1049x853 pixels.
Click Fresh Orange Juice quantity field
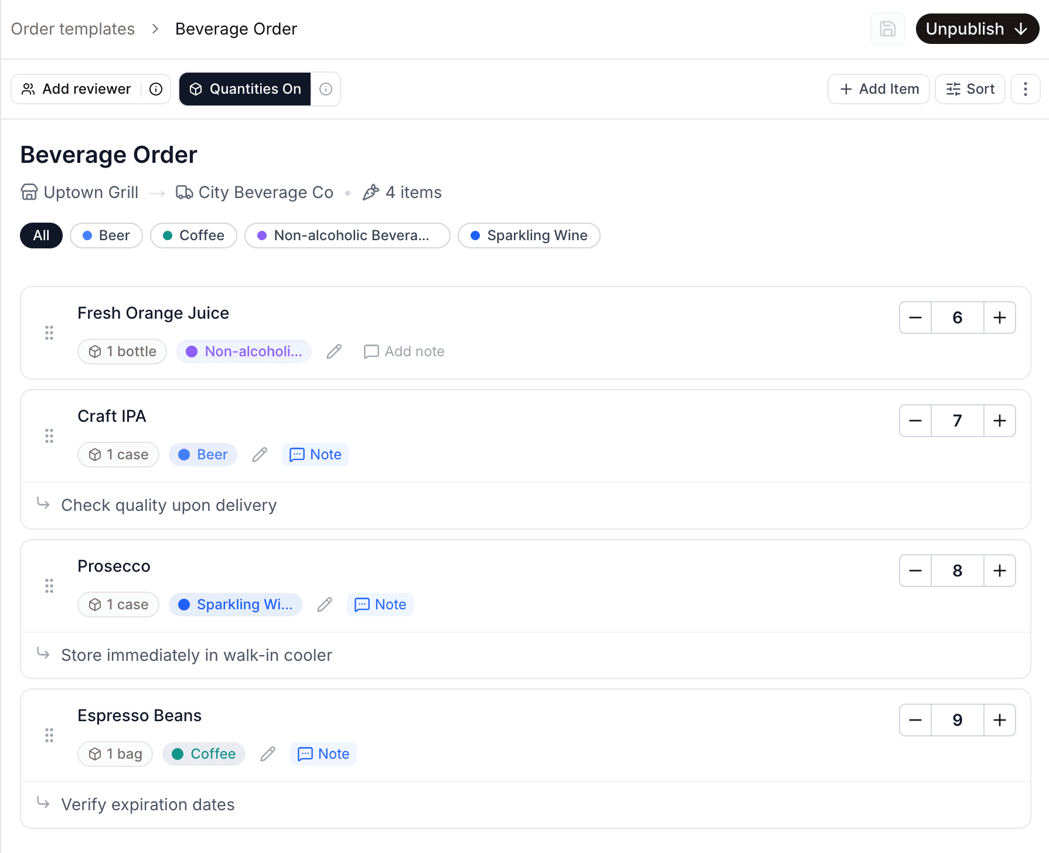958,318
